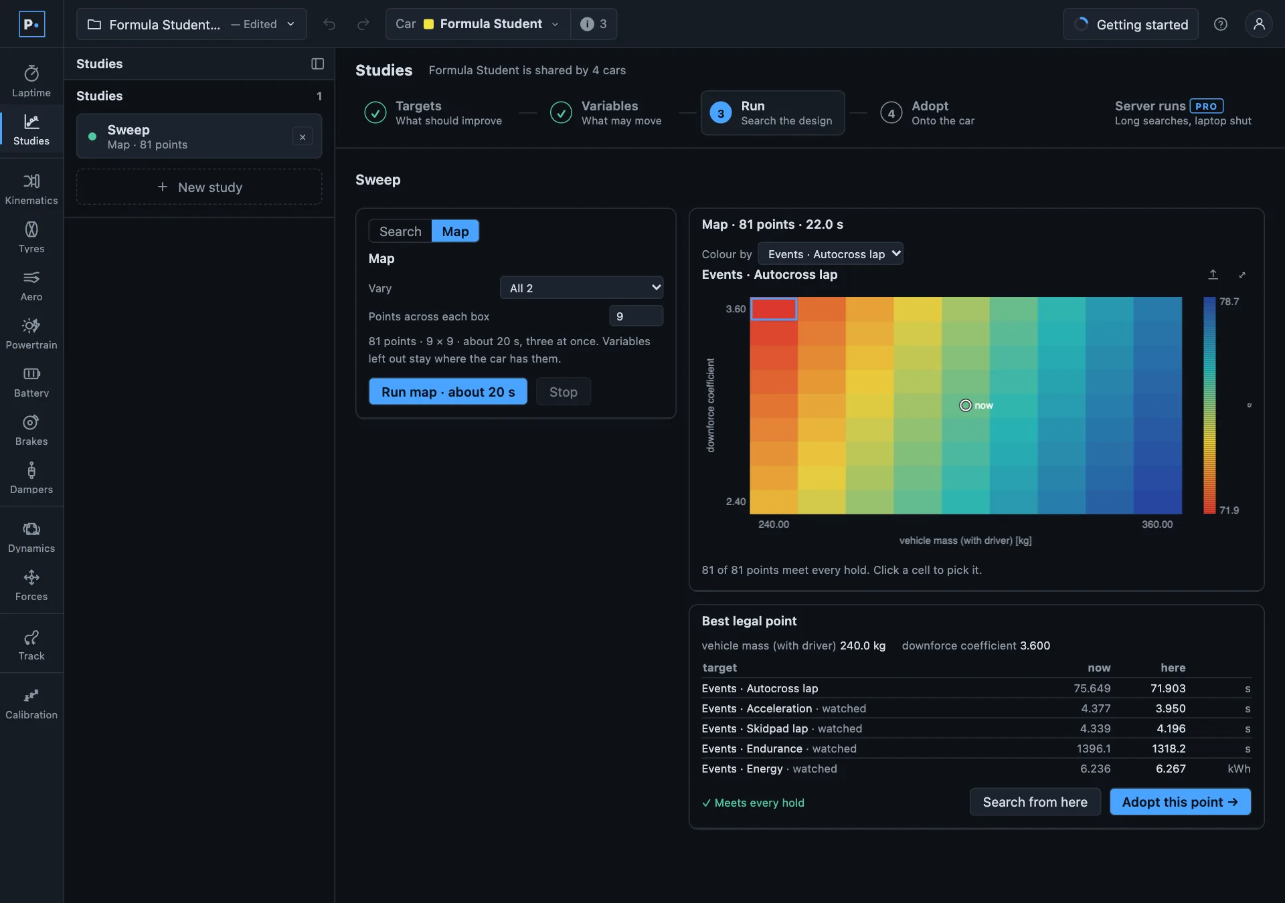Click the undo arrow icon
Screen dimensions: 1285x903
coord(329,24)
